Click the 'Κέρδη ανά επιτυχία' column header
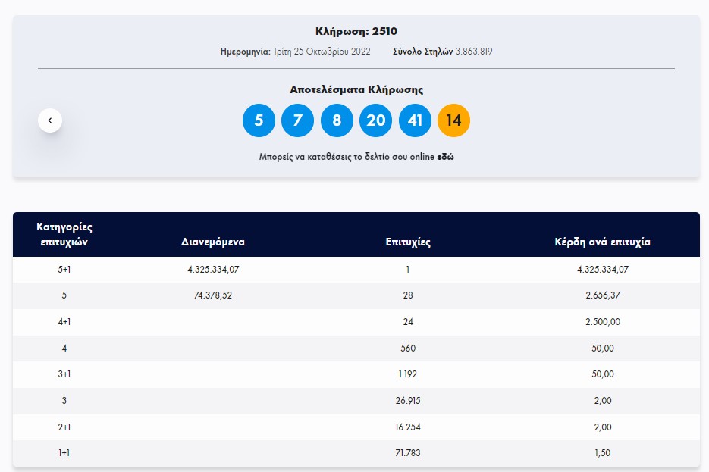 tap(603, 242)
